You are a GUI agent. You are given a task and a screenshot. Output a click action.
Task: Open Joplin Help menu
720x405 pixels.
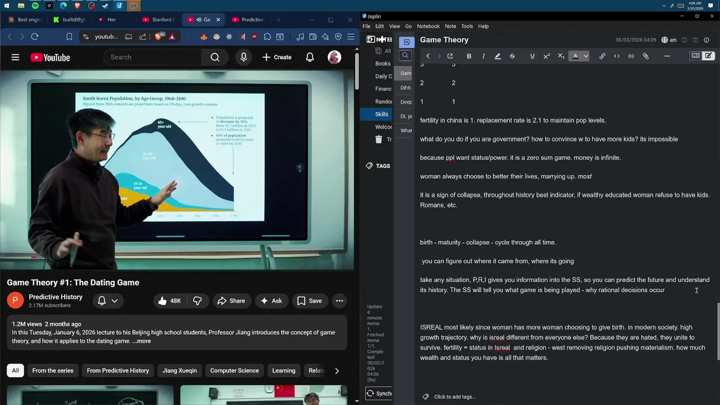pyautogui.click(x=483, y=26)
